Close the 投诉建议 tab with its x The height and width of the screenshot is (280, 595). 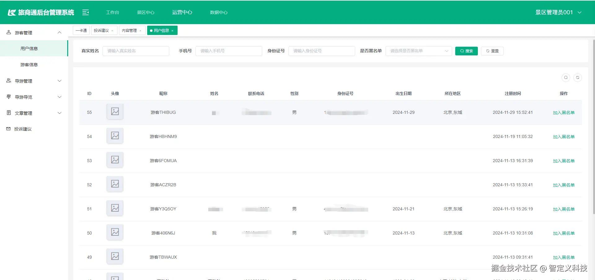tap(112, 31)
